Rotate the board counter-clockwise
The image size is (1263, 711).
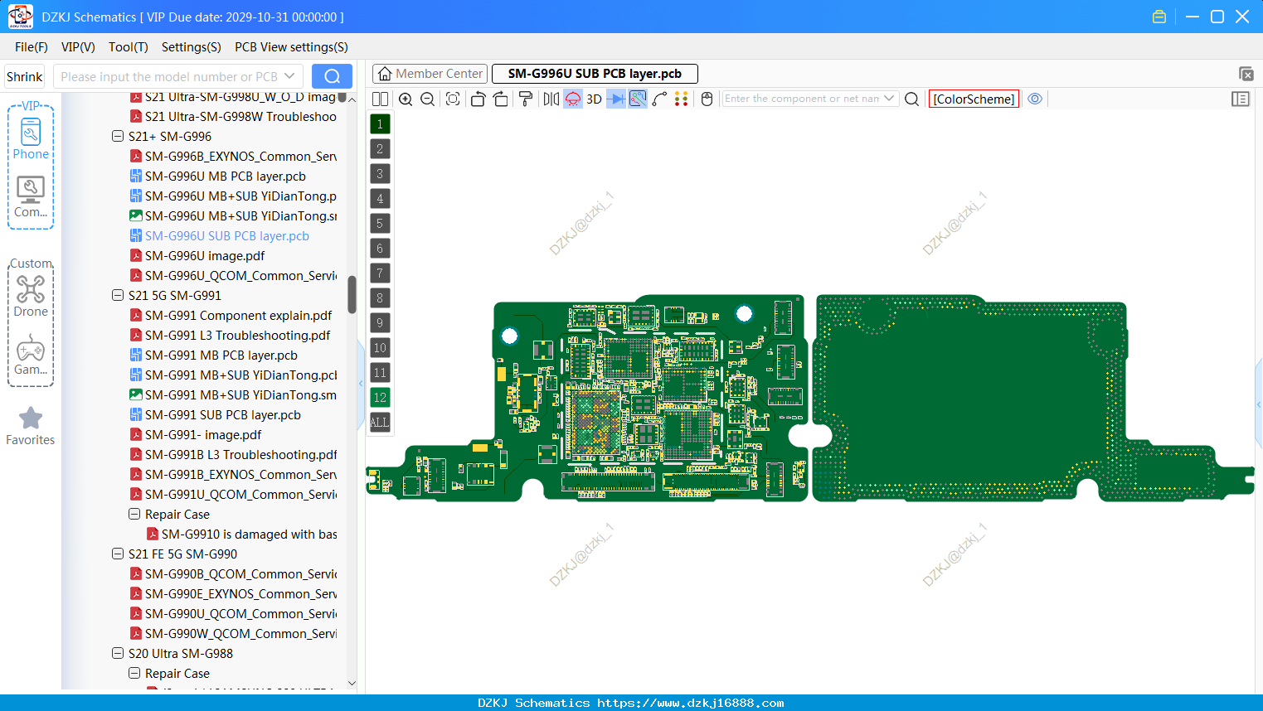(x=478, y=99)
